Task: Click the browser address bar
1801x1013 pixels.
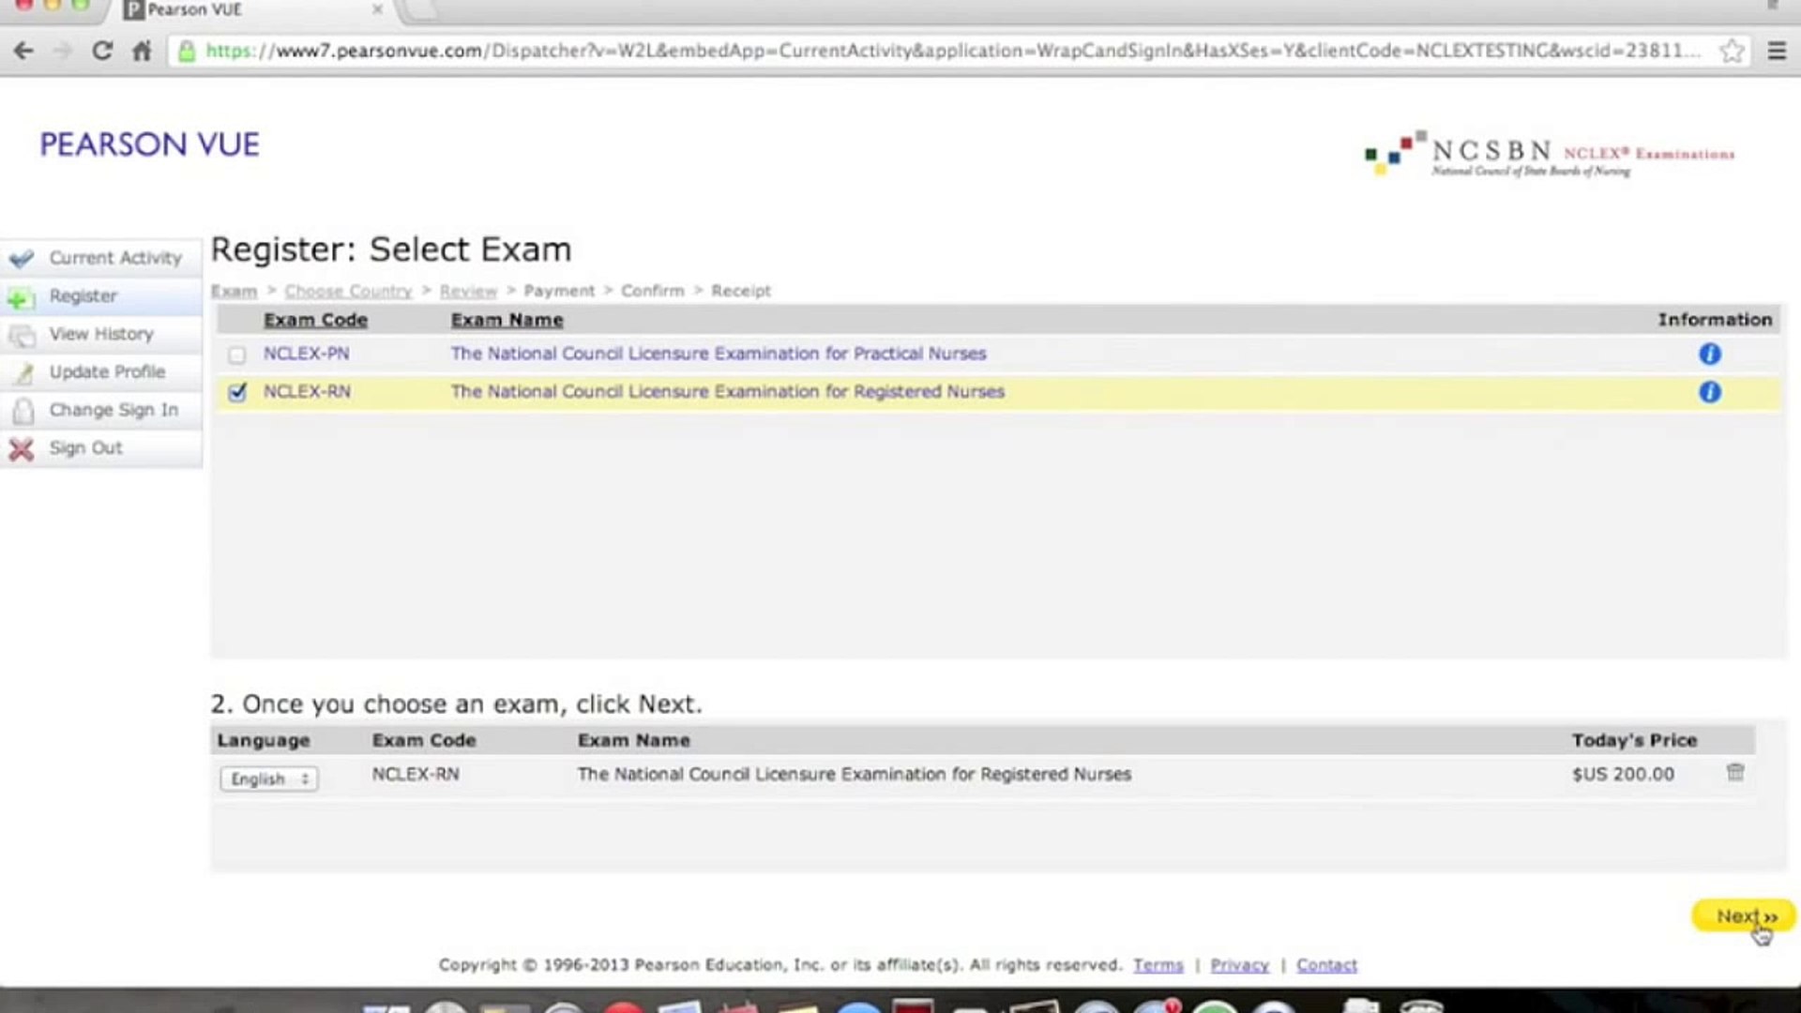Action: coord(938,51)
